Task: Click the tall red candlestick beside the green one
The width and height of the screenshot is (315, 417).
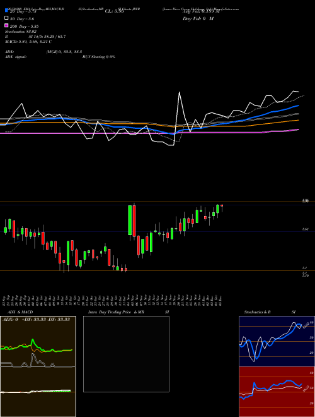Action: [134, 221]
